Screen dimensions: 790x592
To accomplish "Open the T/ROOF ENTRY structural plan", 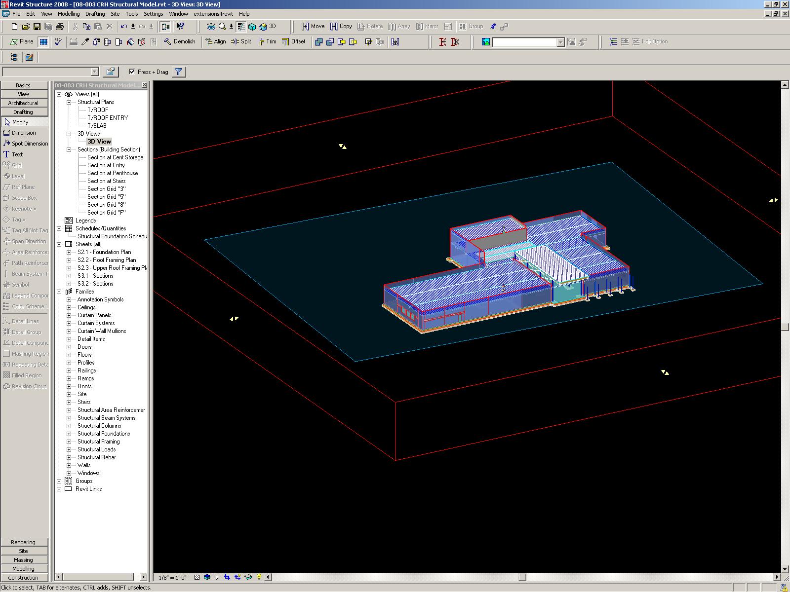I will pyautogui.click(x=107, y=118).
